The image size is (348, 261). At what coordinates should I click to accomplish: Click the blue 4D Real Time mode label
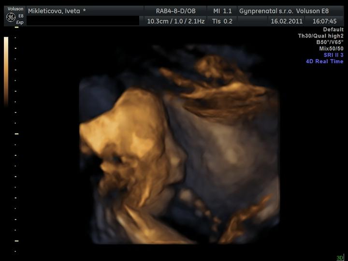point(324,61)
